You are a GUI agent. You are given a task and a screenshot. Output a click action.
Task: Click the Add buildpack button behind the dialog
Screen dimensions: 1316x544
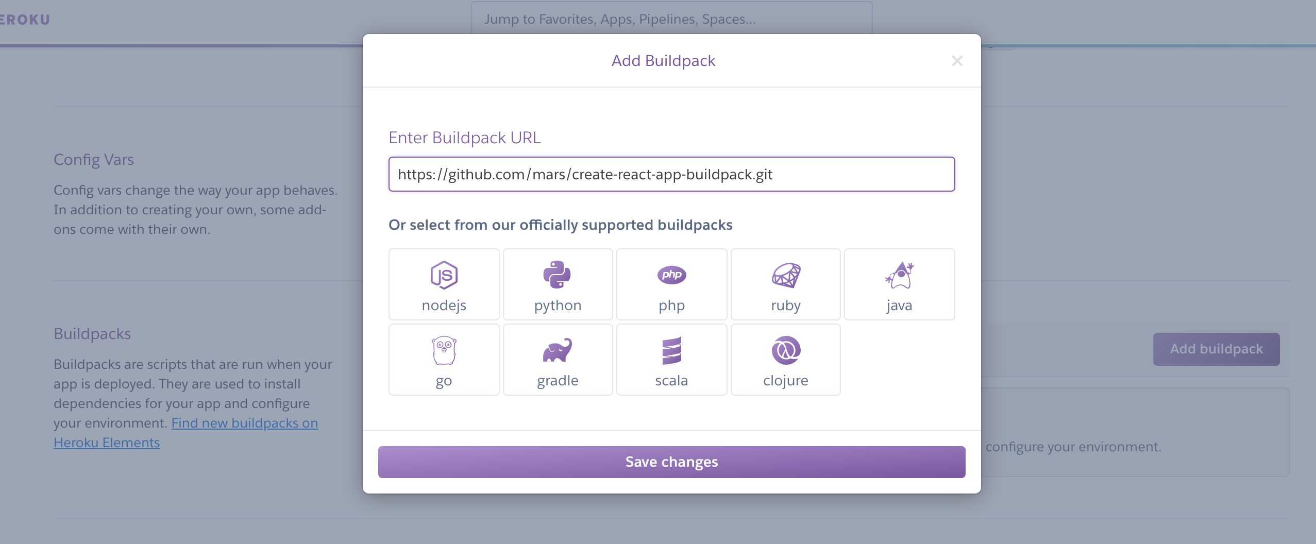[x=1216, y=349]
